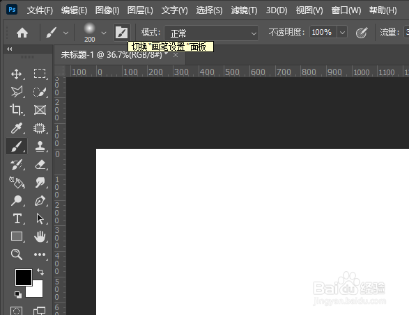Select the Path Selection tool
Image resolution: width=409 pixels, height=315 pixels.
point(40,218)
